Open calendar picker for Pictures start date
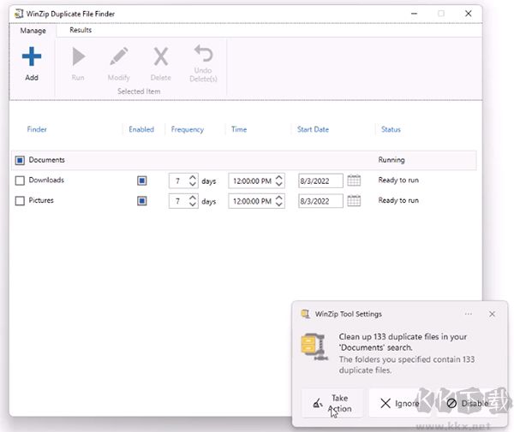The image size is (514, 432). (x=354, y=201)
